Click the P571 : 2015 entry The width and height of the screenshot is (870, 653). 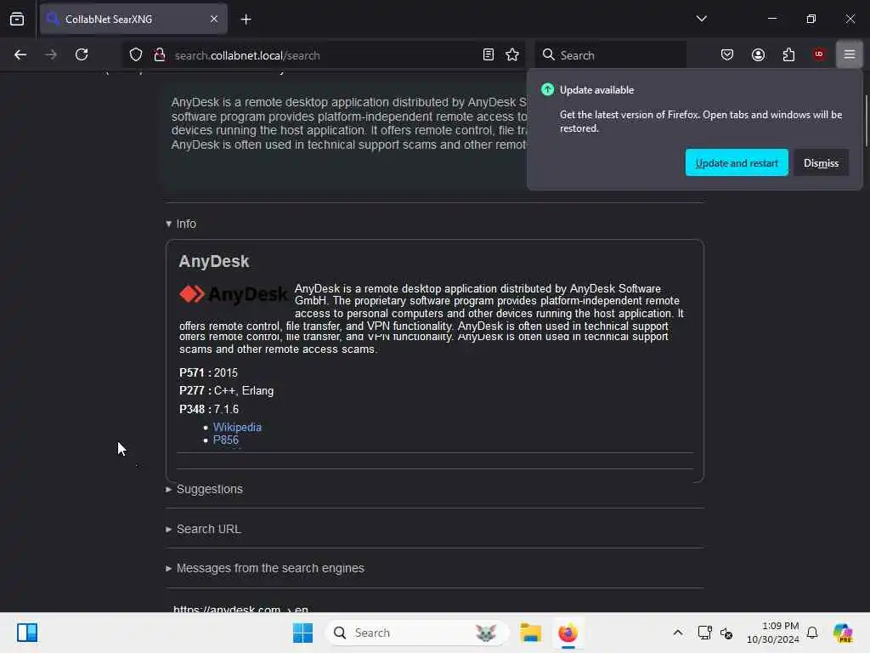[x=208, y=372]
